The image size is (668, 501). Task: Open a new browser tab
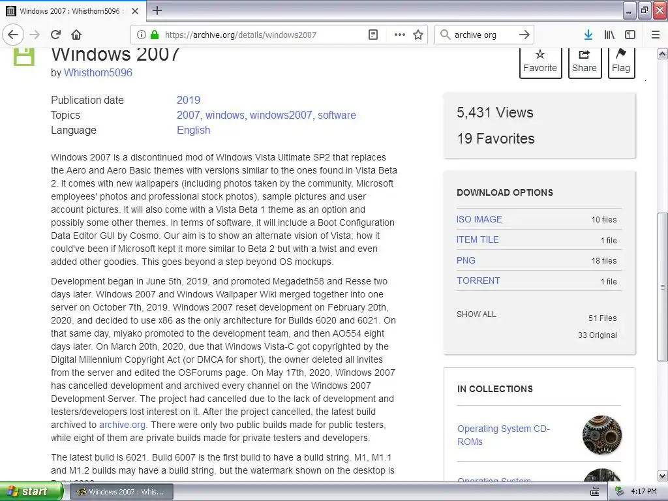click(x=157, y=10)
